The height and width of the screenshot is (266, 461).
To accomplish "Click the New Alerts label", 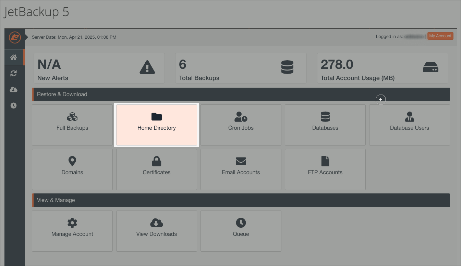I will click(53, 78).
